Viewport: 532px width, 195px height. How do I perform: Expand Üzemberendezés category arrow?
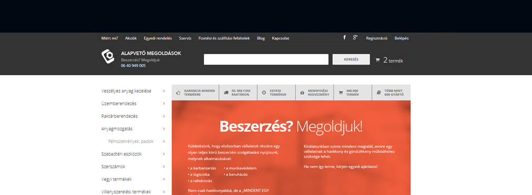[x=164, y=104]
